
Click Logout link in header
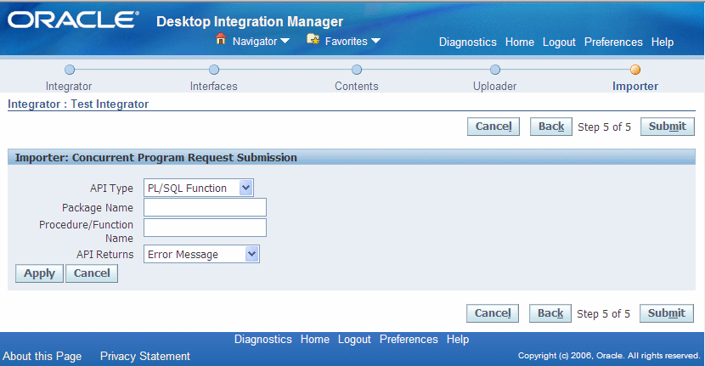(559, 42)
